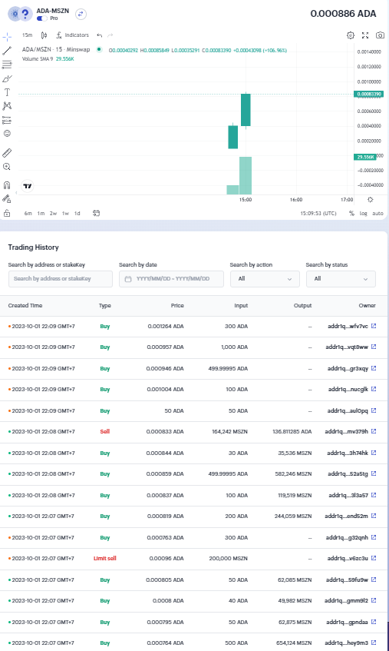Open explorer link for addr1q...wfv7vc
This screenshot has width=389, height=651.
(374, 326)
